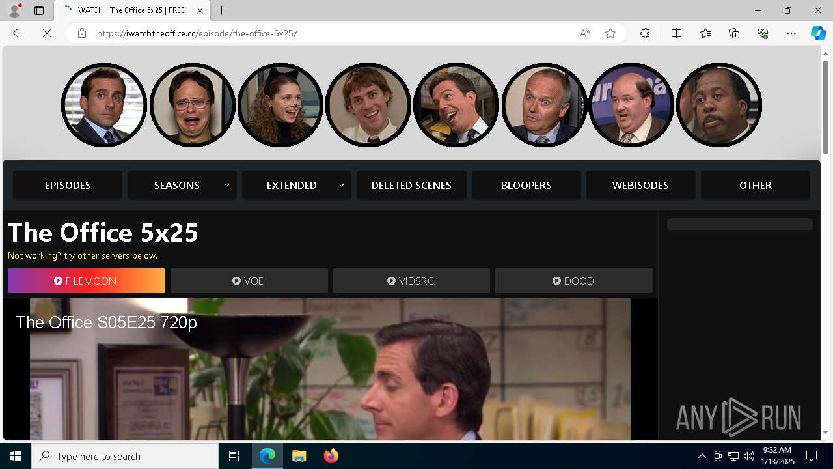Open Firefox from taskbar
Image resolution: width=833 pixels, height=469 pixels.
pyautogui.click(x=331, y=456)
